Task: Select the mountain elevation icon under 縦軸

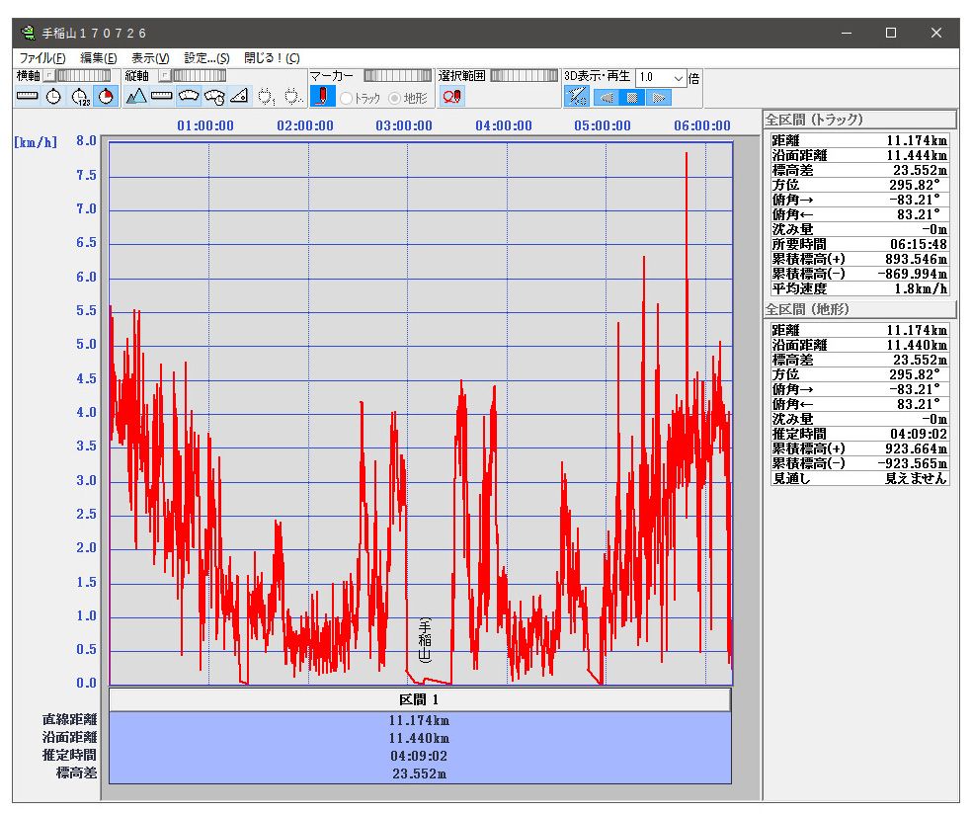Action: coord(135,96)
